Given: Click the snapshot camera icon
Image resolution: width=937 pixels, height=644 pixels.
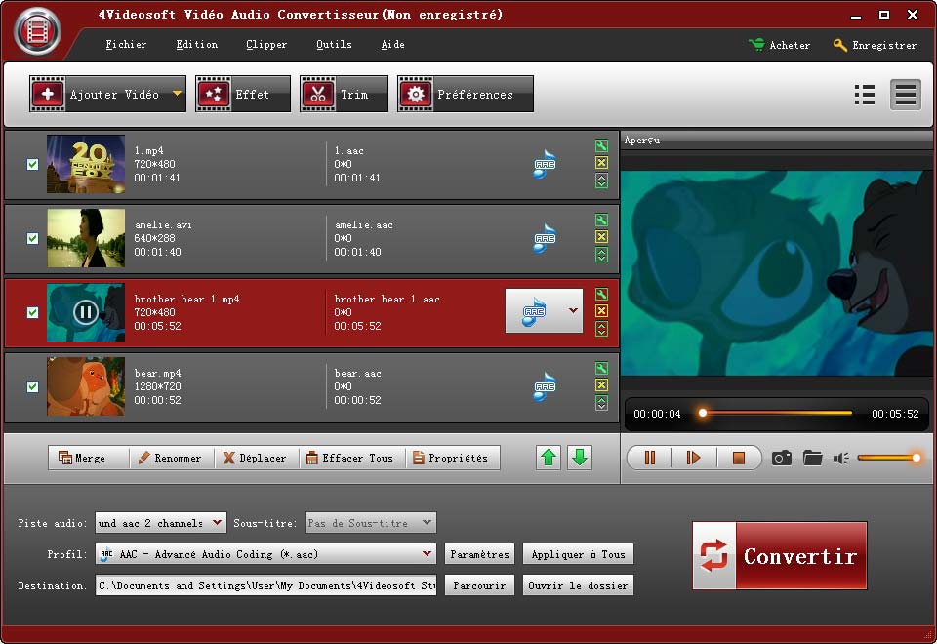Looking at the screenshot, I should pyautogui.click(x=781, y=458).
